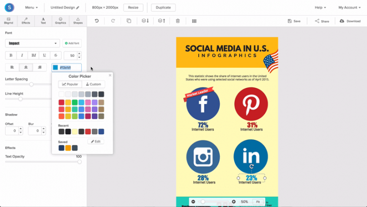The width and height of the screenshot is (367, 207).
Task: Switch to the Custom color tab
Action: click(x=93, y=84)
